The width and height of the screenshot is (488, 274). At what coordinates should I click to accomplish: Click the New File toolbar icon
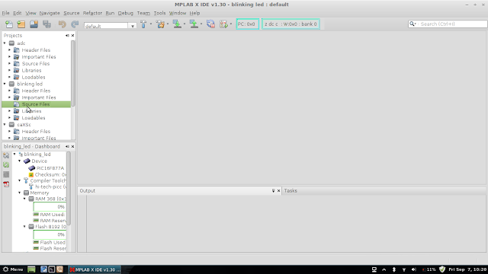tap(9, 24)
